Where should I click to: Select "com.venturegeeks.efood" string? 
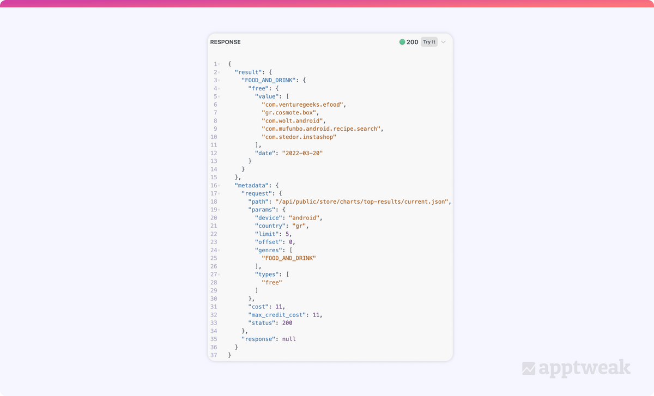302,105
